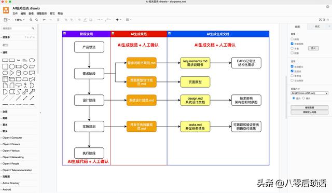Select the parallelogram shape in palette
Screen dimensions: 332x193
point(32,66)
